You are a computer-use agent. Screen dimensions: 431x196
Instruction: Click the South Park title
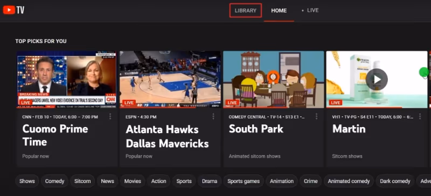coord(256,129)
